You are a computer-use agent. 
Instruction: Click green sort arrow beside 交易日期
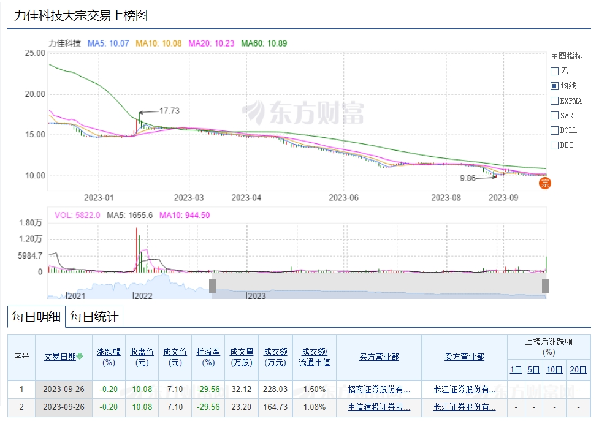pyautogui.click(x=80, y=357)
